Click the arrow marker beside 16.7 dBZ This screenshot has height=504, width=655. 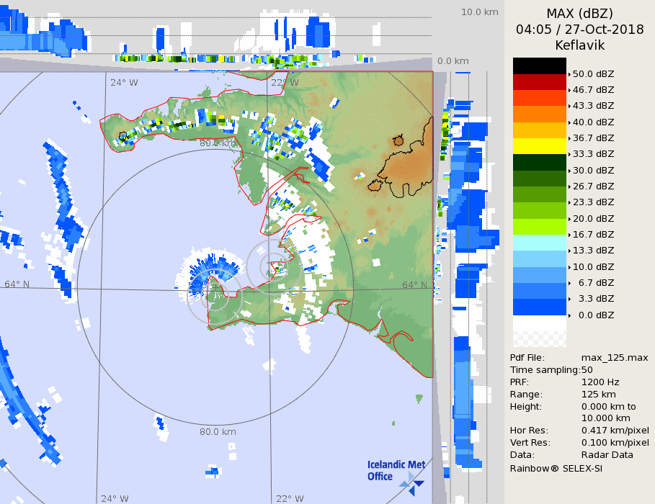(x=569, y=235)
